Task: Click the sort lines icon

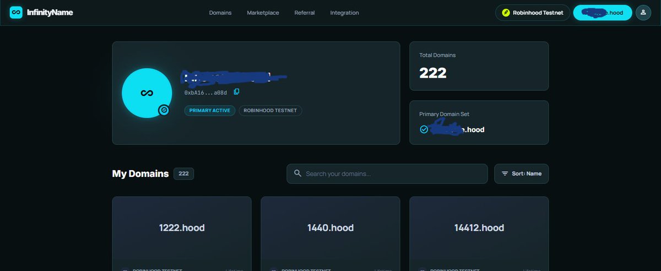Action: pyautogui.click(x=505, y=174)
